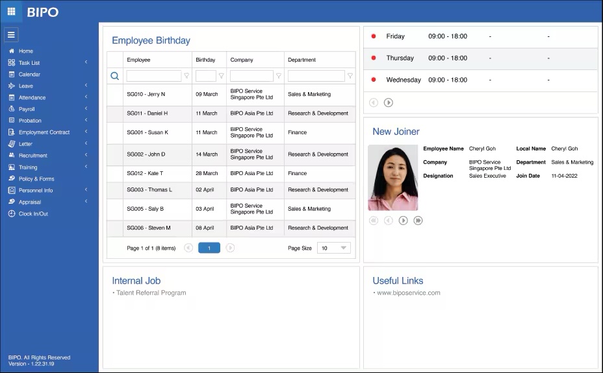Expand the Payroll submenu chevron
The image size is (603, 373).
86,108
